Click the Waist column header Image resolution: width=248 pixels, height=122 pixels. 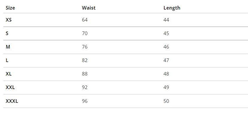click(x=89, y=8)
